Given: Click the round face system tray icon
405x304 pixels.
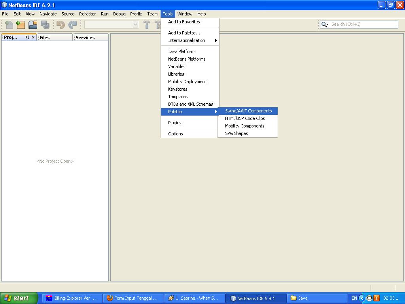Looking at the screenshot, I should pyautogui.click(x=369, y=298).
